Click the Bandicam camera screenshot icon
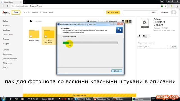The width and height of the screenshot is (180, 101). 69,99
